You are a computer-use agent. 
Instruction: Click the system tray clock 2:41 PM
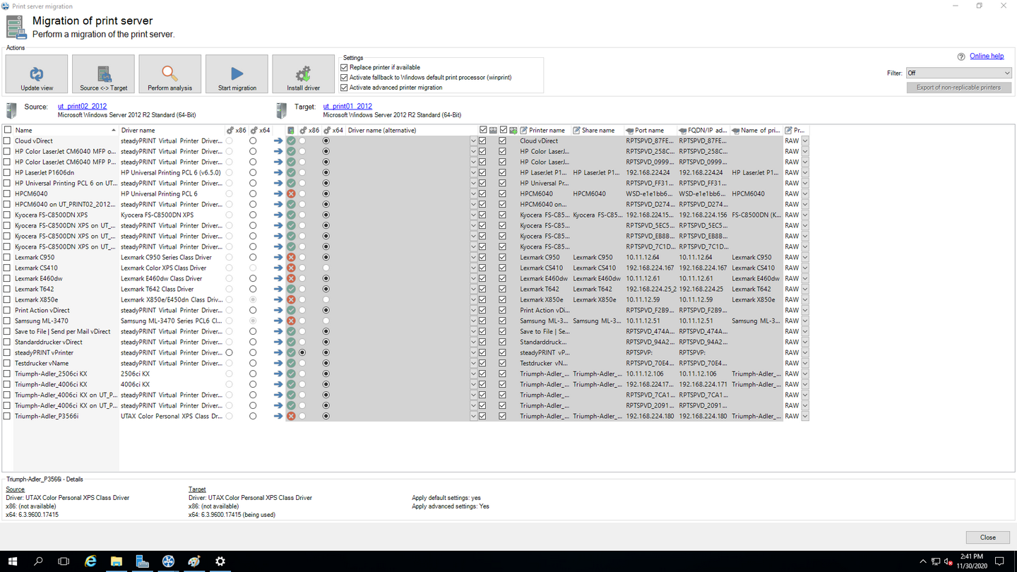point(972,557)
